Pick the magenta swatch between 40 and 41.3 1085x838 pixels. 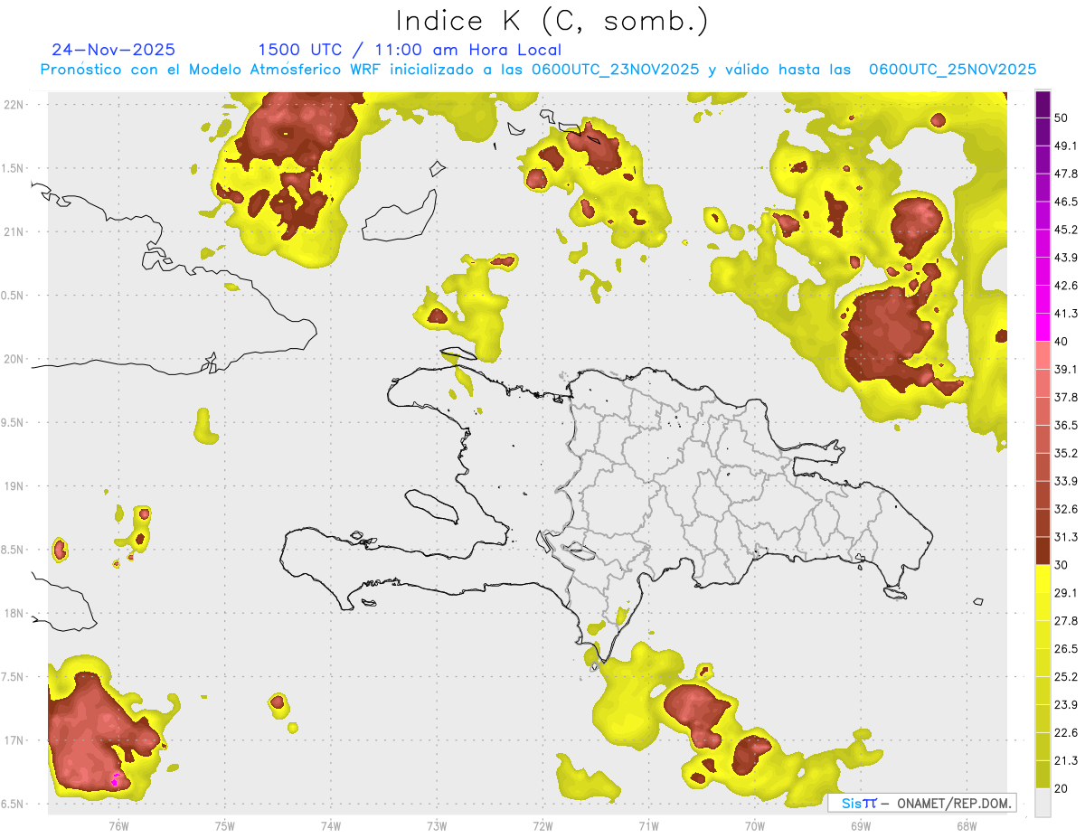(x=1043, y=327)
